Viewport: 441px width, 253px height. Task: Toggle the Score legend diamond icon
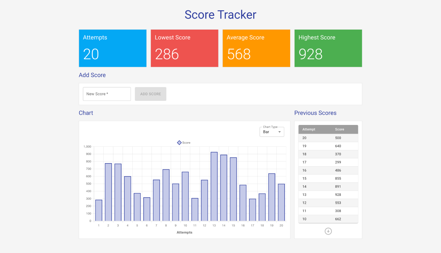pos(179,143)
